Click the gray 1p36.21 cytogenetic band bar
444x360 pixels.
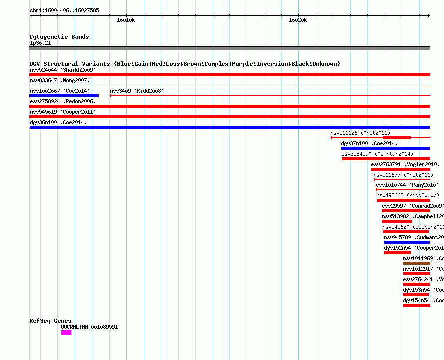(230, 48)
